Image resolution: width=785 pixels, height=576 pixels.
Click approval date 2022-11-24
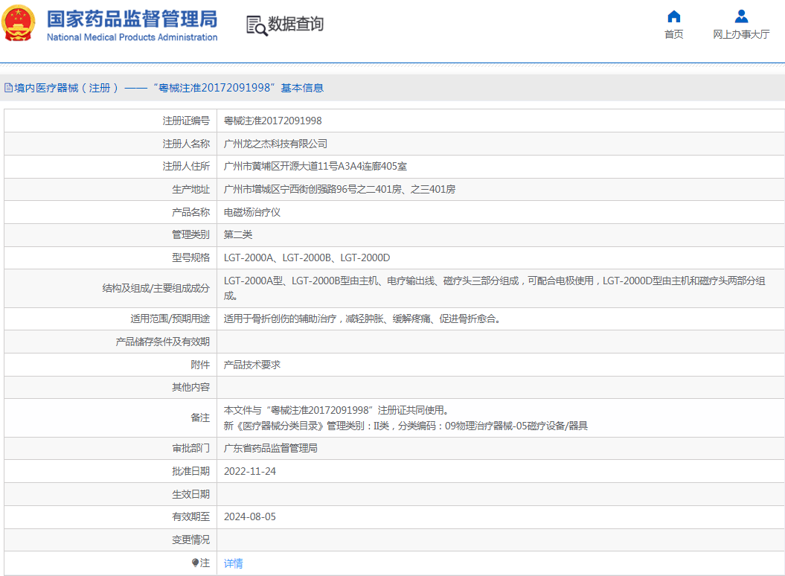tap(250, 471)
